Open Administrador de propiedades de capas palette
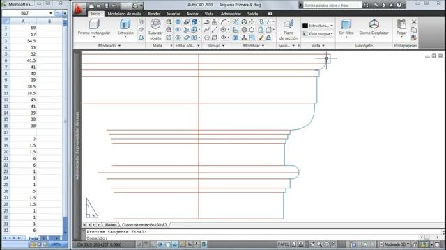 pyautogui.click(x=77, y=145)
